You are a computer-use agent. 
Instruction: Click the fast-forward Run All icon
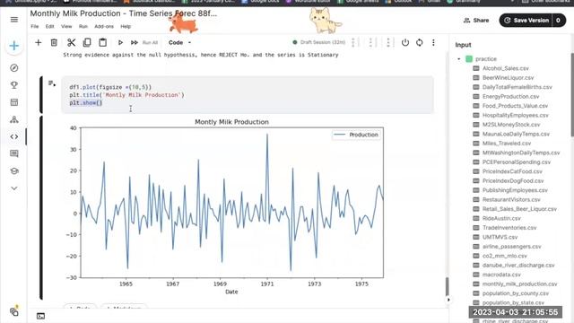click(x=135, y=42)
